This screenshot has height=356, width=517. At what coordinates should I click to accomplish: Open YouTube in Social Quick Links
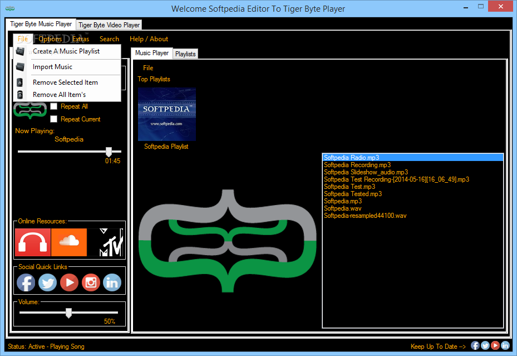pos(69,283)
